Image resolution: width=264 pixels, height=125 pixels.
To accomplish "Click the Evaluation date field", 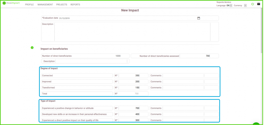I will pyautogui.click(x=127, y=18).
